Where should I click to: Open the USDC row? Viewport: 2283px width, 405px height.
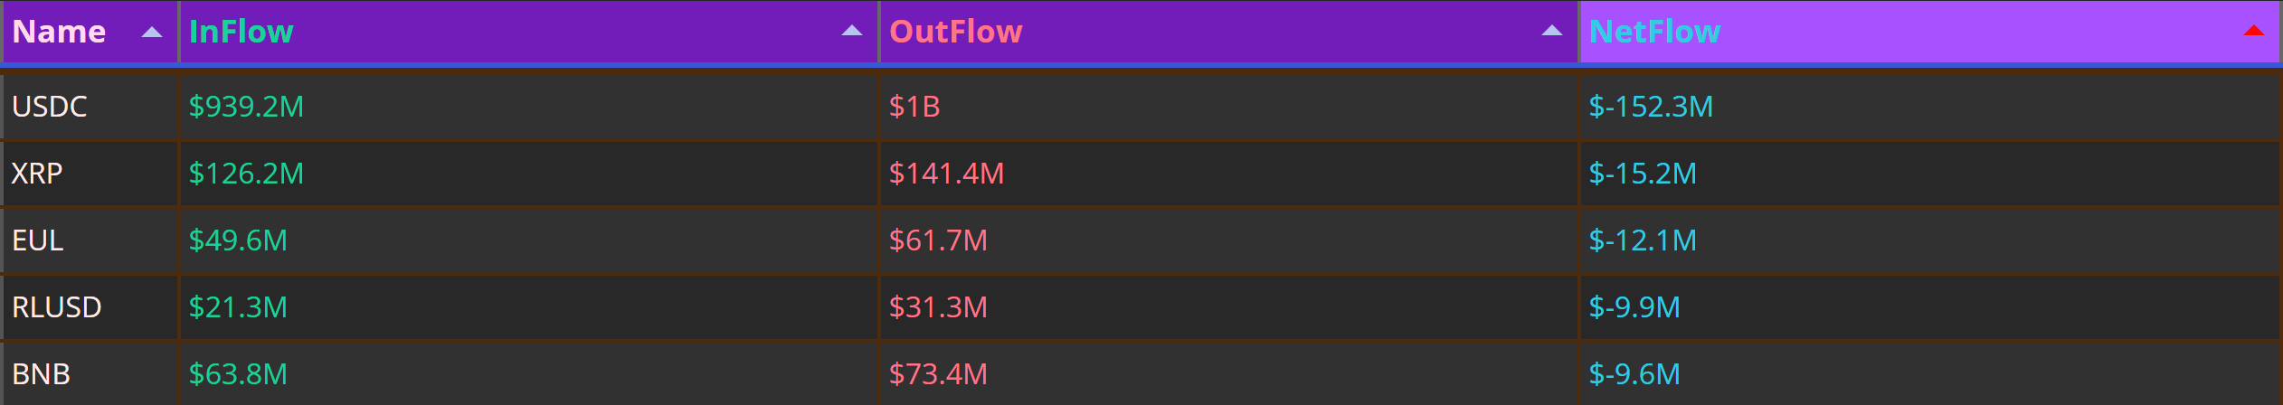point(1141,107)
